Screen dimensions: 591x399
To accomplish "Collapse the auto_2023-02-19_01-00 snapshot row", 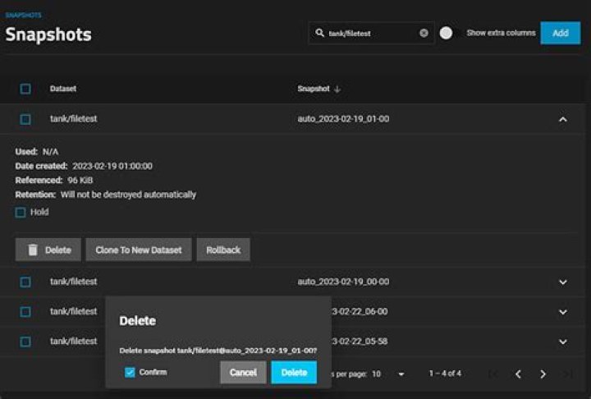I will (x=562, y=119).
